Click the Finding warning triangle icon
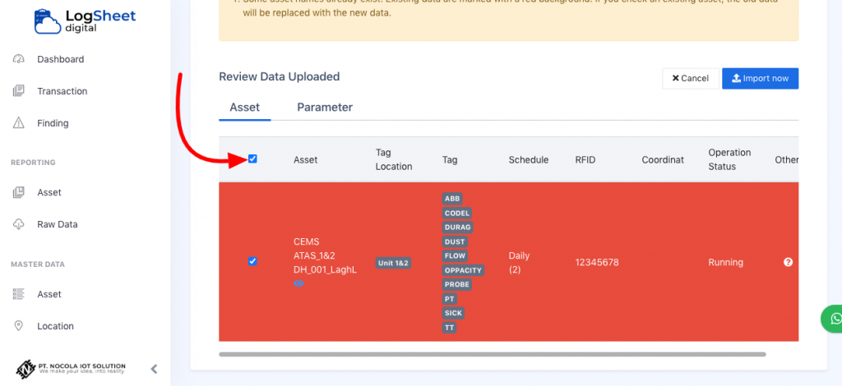Viewport: 842px width, 386px height. pyautogui.click(x=19, y=122)
